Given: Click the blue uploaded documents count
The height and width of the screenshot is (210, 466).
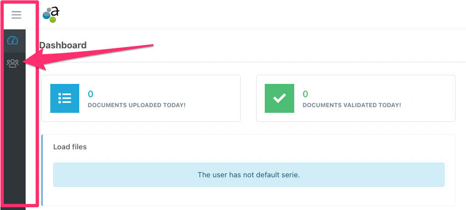Looking at the screenshot, I should tap(90, 94).
